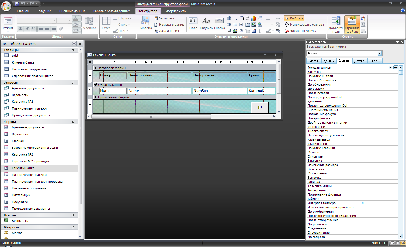Image resolution: width=406 pixels, height=247 pixels.
Task: Switch to the Данные property tab
Action: click(329, 61)
